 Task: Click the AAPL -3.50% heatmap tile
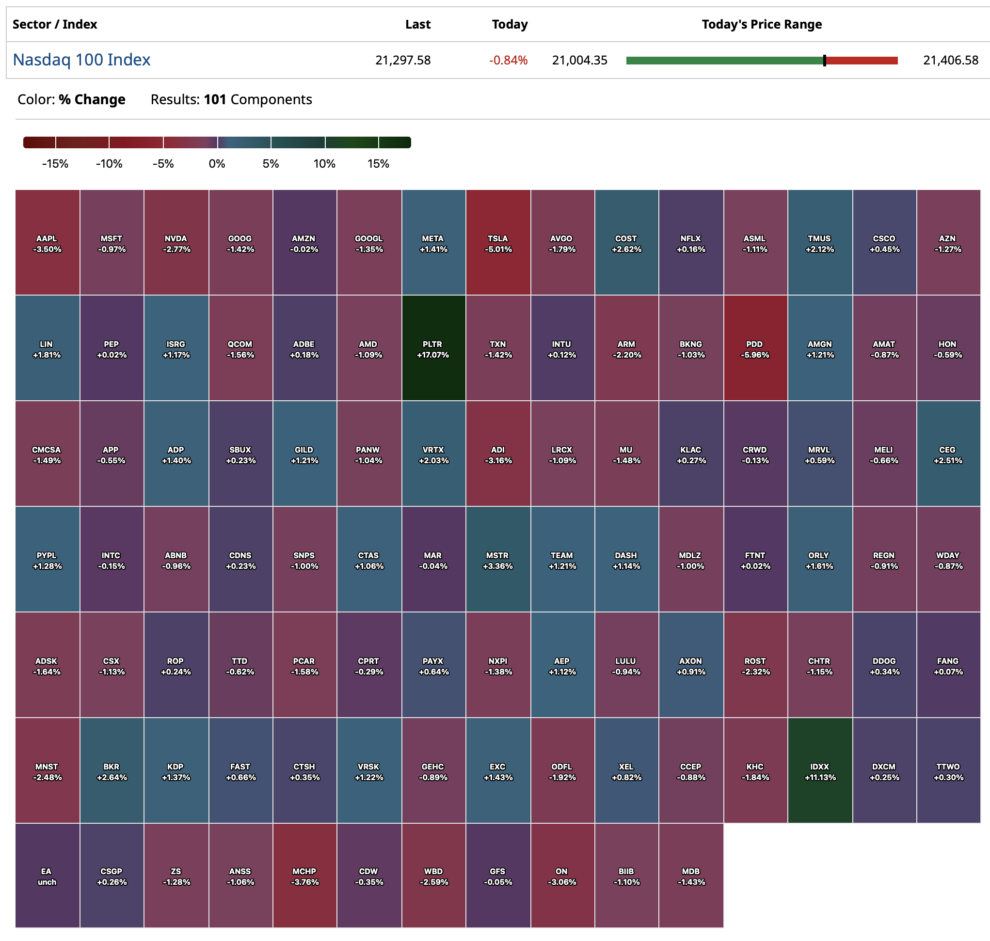(x=47, y=242)
